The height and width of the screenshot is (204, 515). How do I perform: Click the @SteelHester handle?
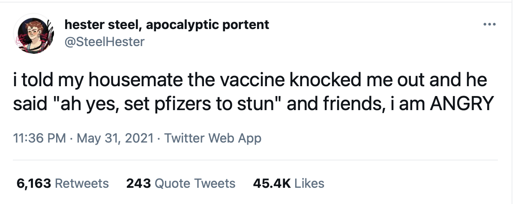pos(104,41)
